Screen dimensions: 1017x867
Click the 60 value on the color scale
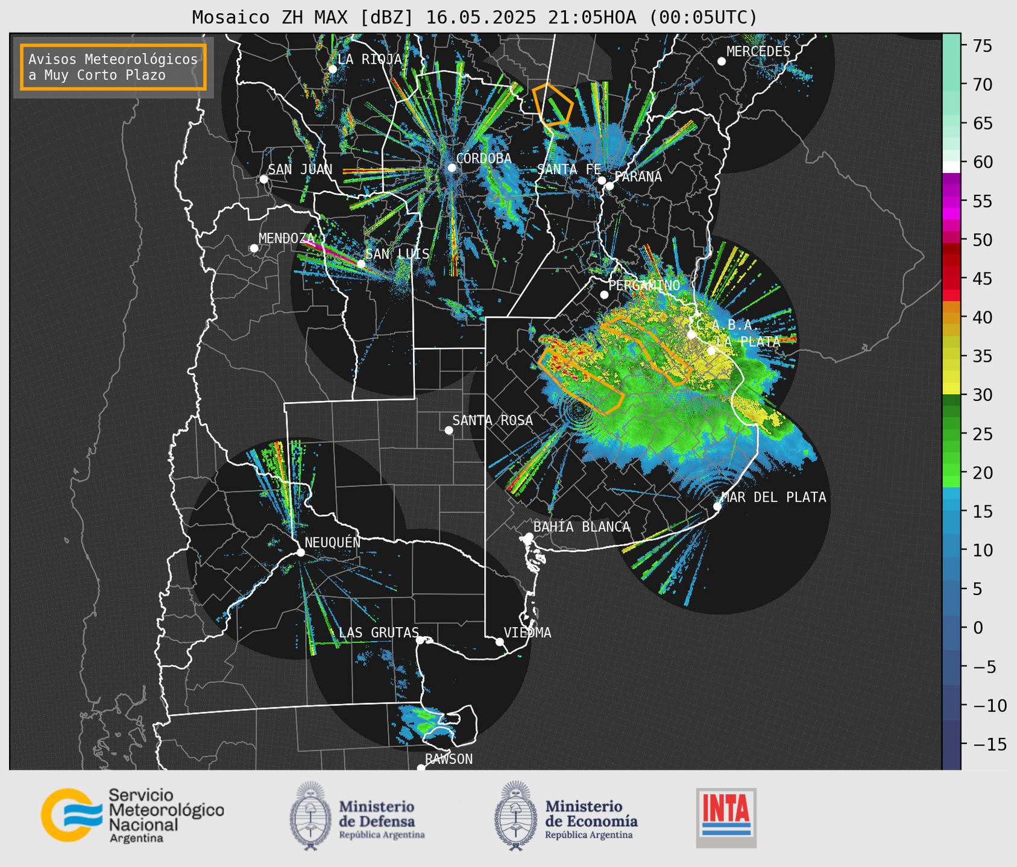tap(982, 162)
